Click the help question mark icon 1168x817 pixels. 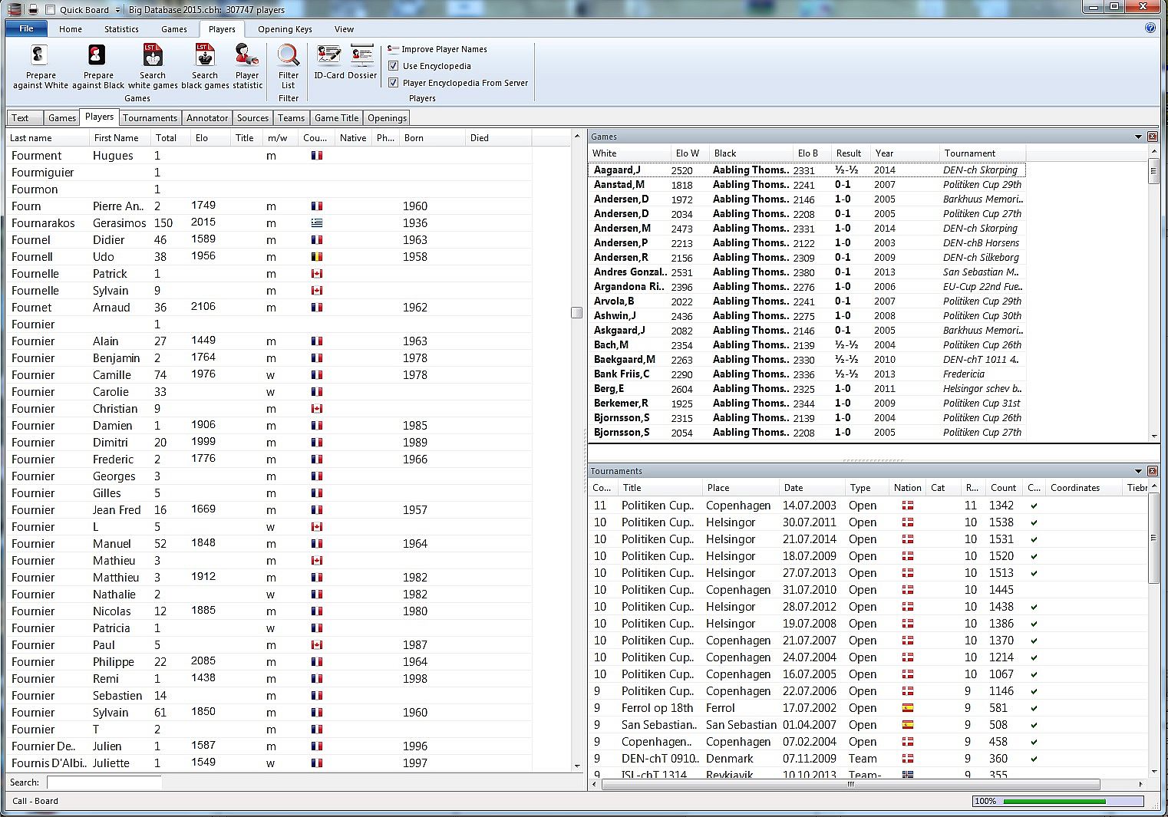tap(1150, 28)
